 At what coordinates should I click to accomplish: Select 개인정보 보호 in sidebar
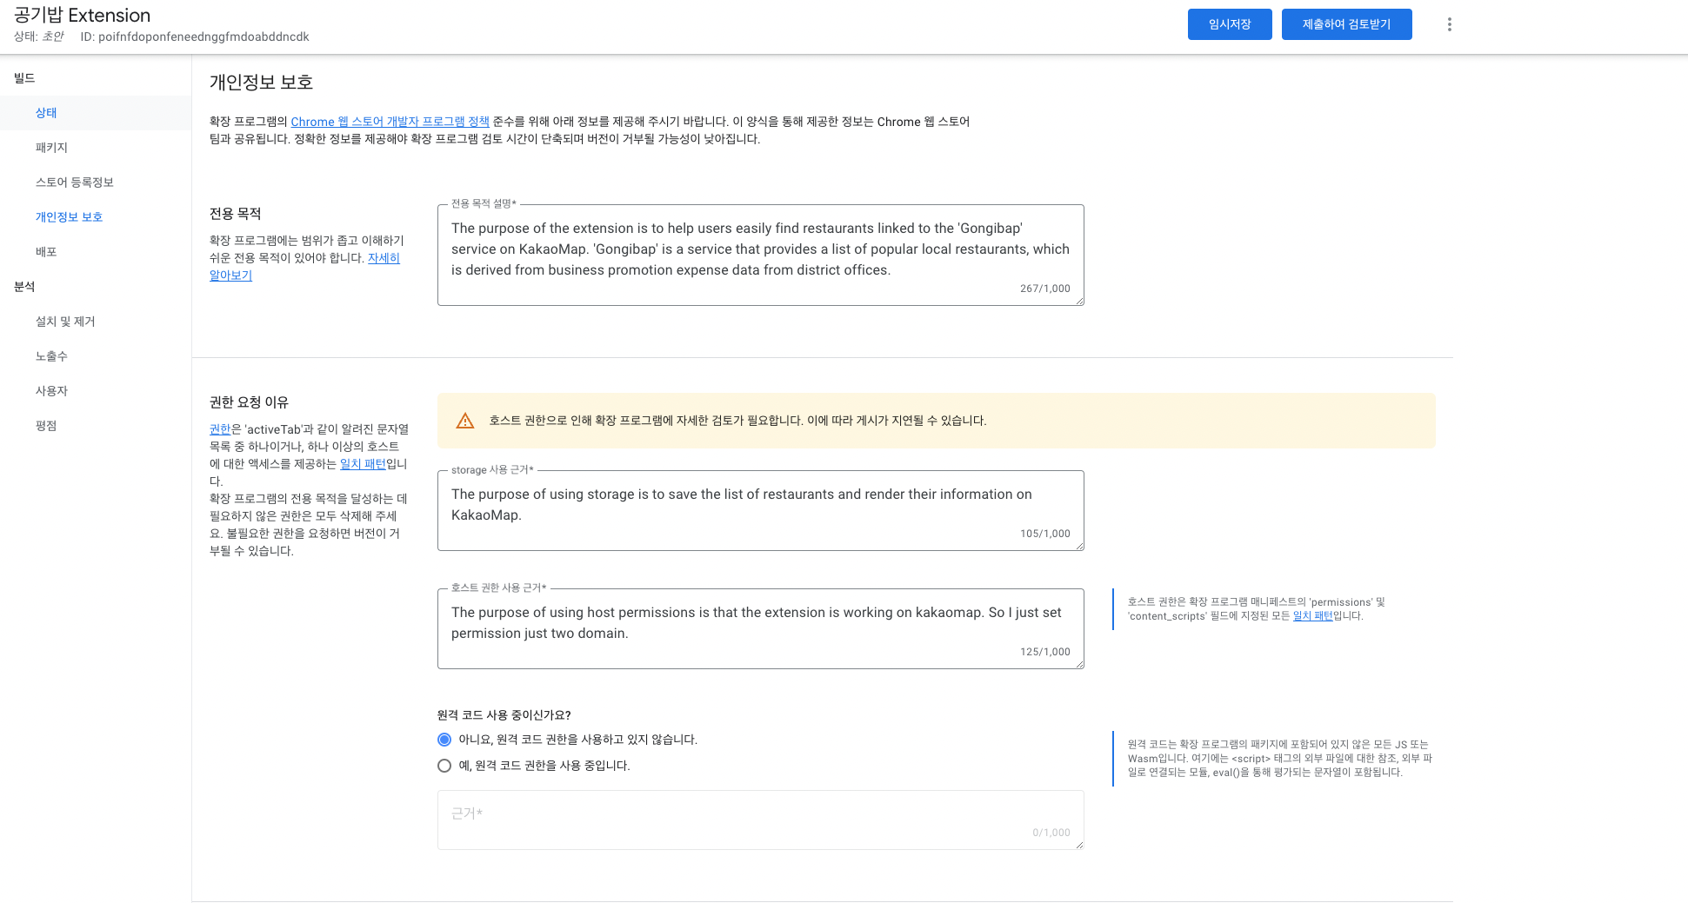point(69,217)
